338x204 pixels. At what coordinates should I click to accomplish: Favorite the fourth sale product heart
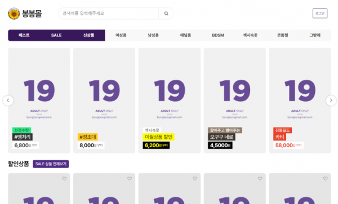coord(260,178)
